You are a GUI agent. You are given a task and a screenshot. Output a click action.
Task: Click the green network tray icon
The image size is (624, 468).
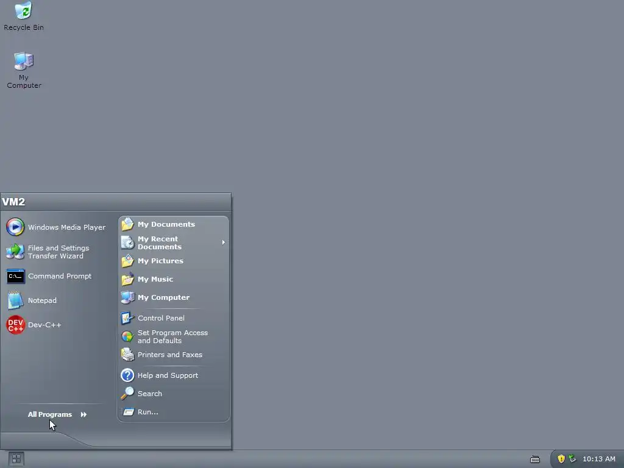click(x=572, y=459)
